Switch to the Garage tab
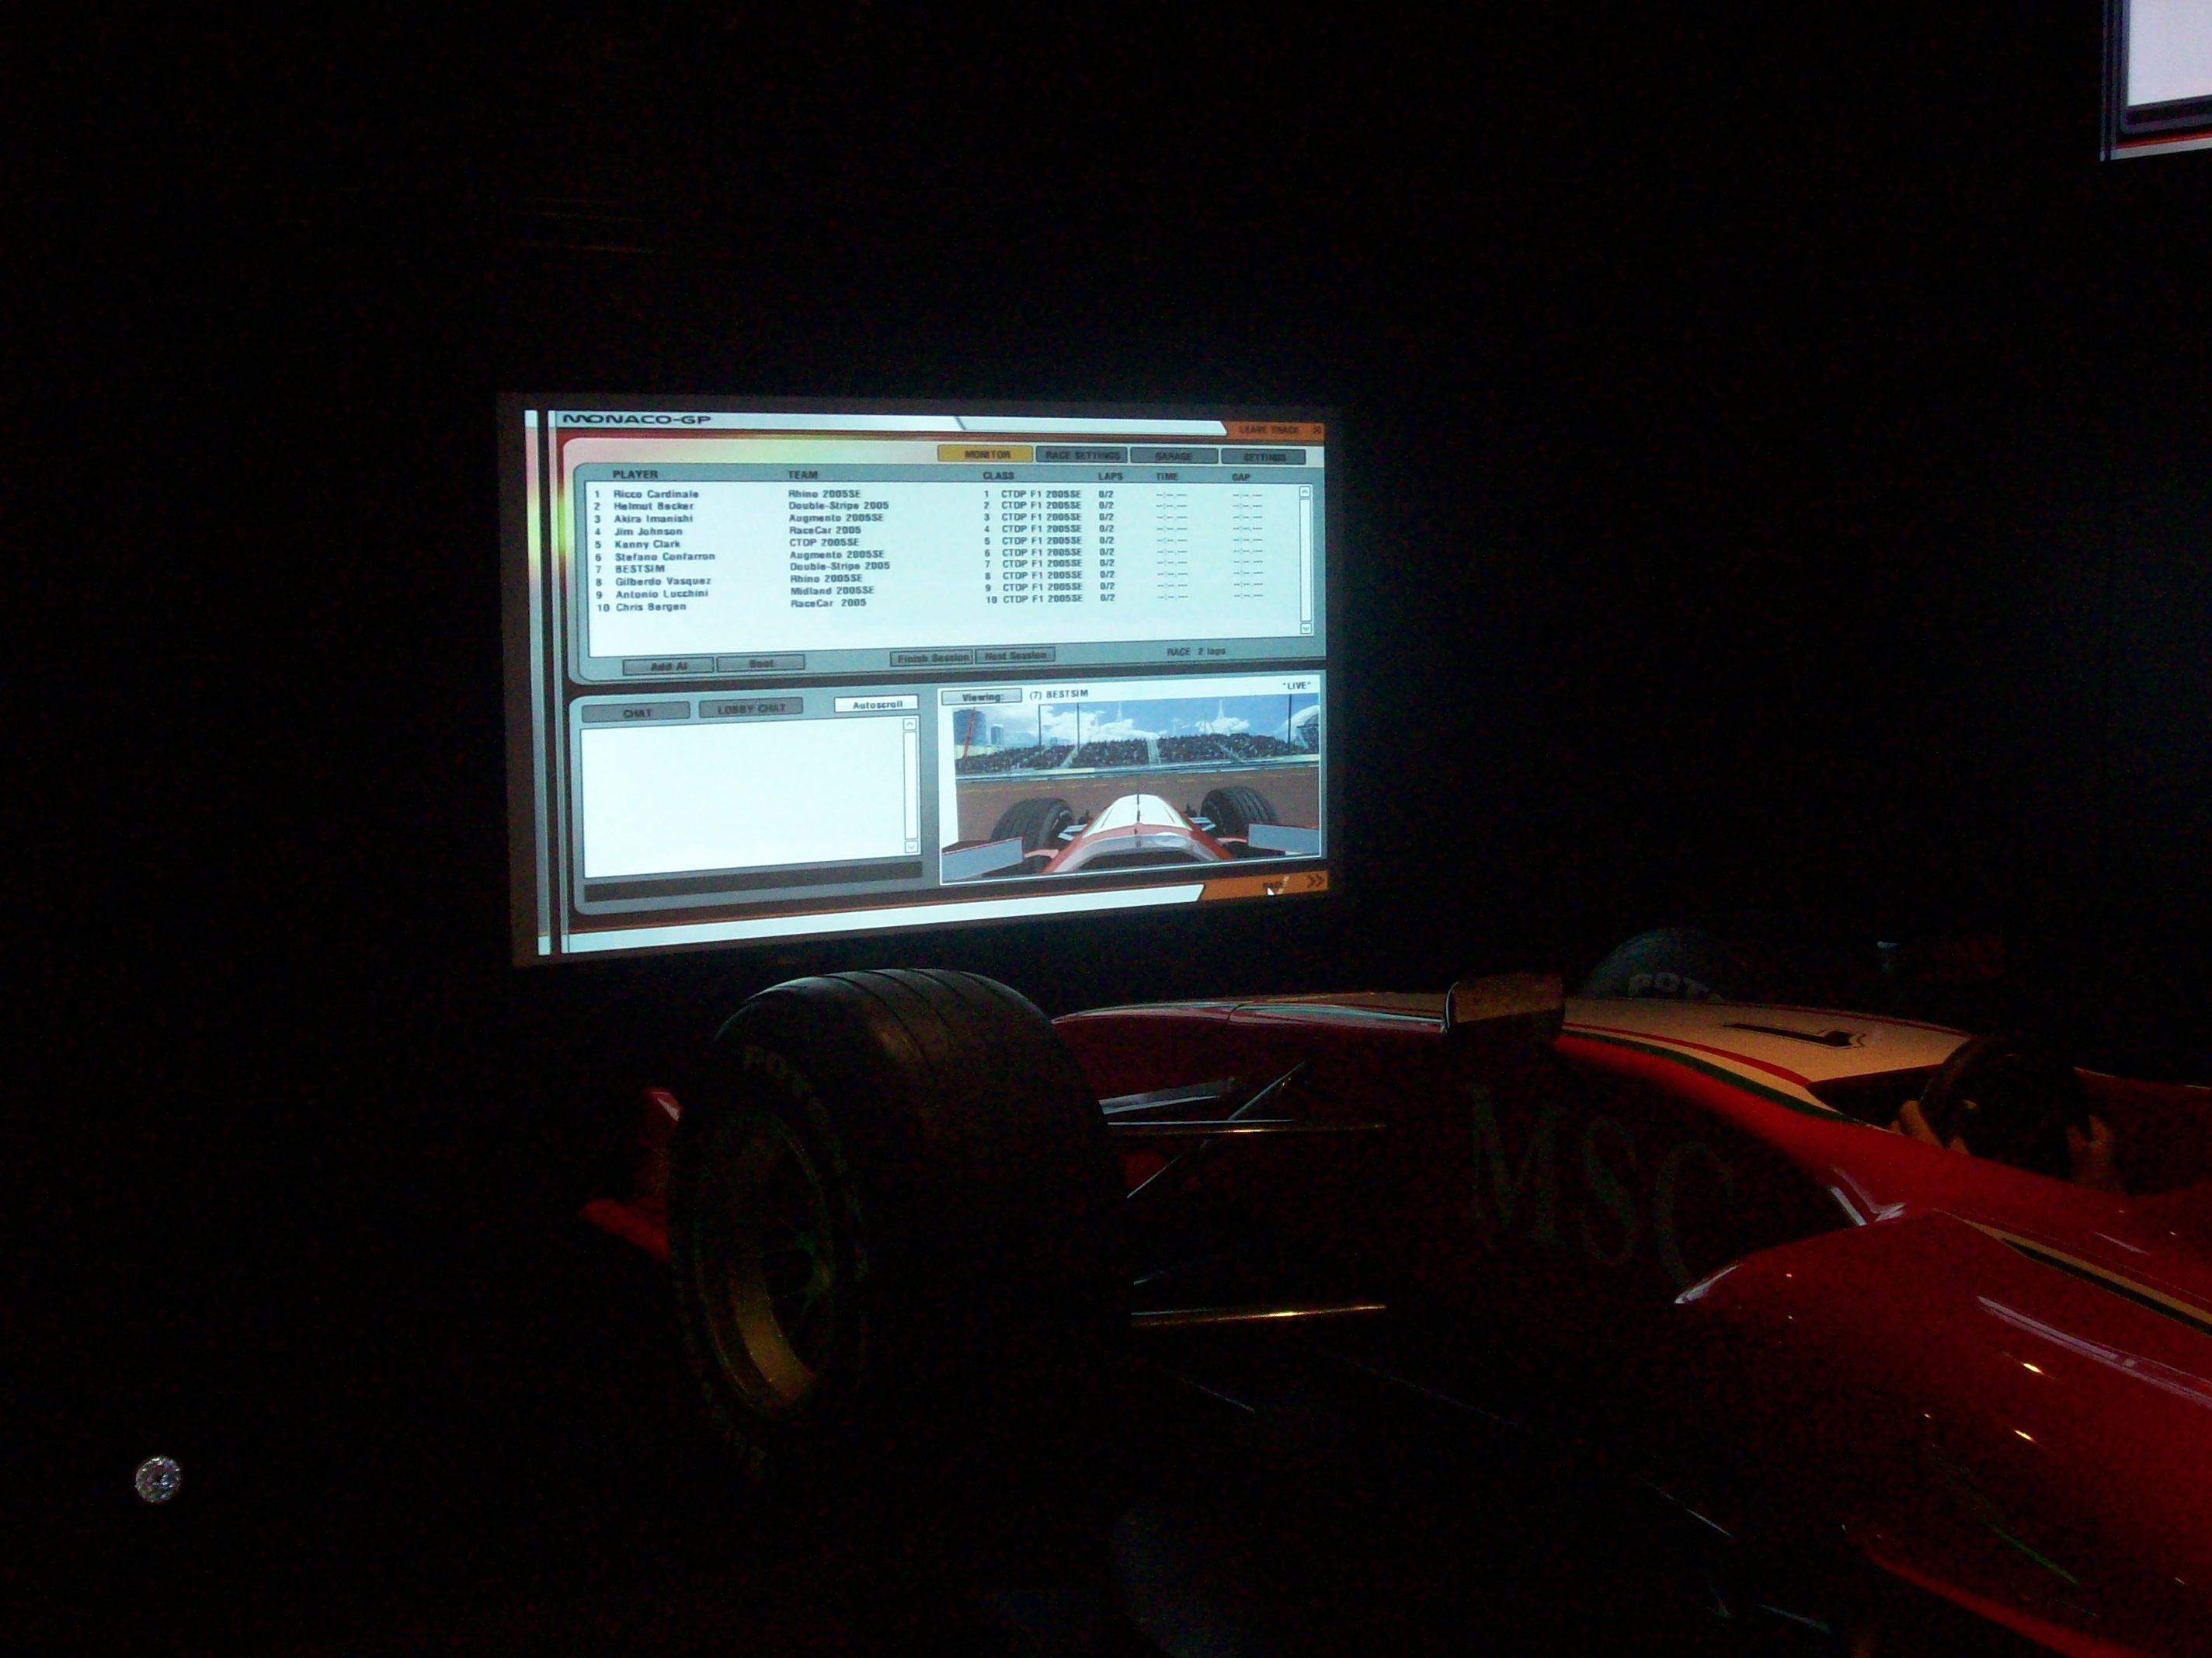This screenshot has height=1658, width=2212. click(x=1174, y=456)
